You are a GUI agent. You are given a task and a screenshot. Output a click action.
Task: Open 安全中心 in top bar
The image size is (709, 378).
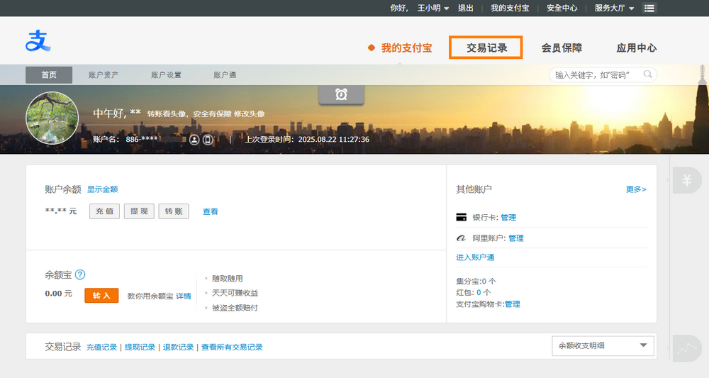click(x=562, y=8)
